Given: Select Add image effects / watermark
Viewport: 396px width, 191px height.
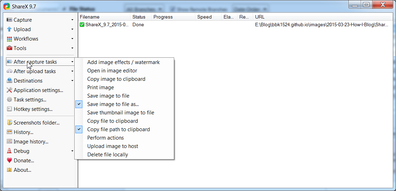Looking at the screenshot, I should [x=123, y=62].
